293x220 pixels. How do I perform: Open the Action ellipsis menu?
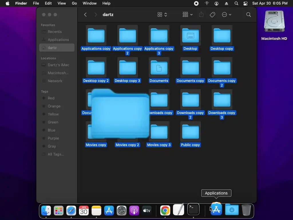[x=227, y=15]
